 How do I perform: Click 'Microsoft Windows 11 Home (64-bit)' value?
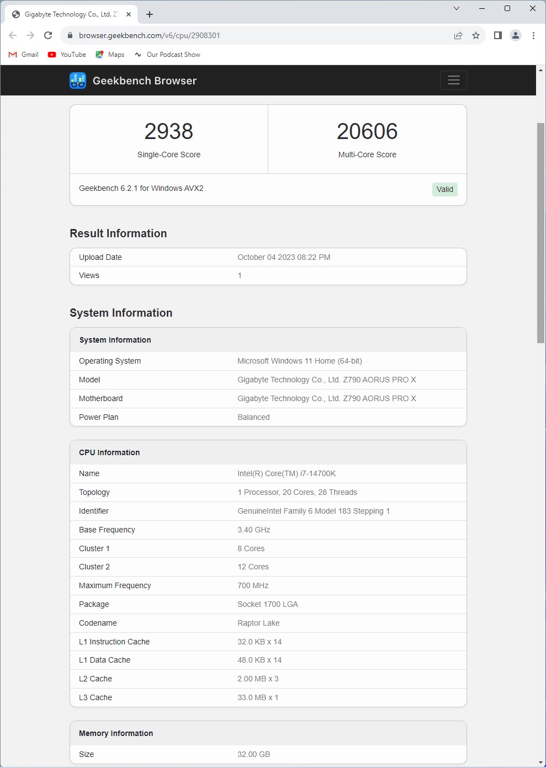[300, 361]
